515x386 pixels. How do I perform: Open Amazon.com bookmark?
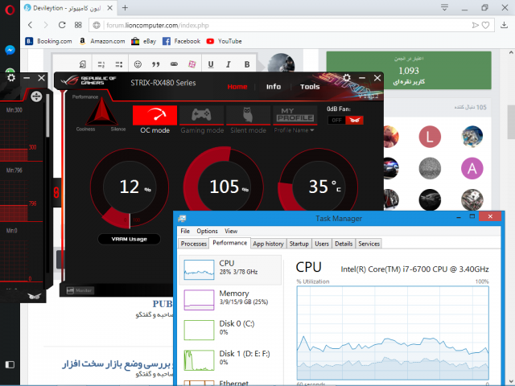pyautogui.click(x=102, y=41)
